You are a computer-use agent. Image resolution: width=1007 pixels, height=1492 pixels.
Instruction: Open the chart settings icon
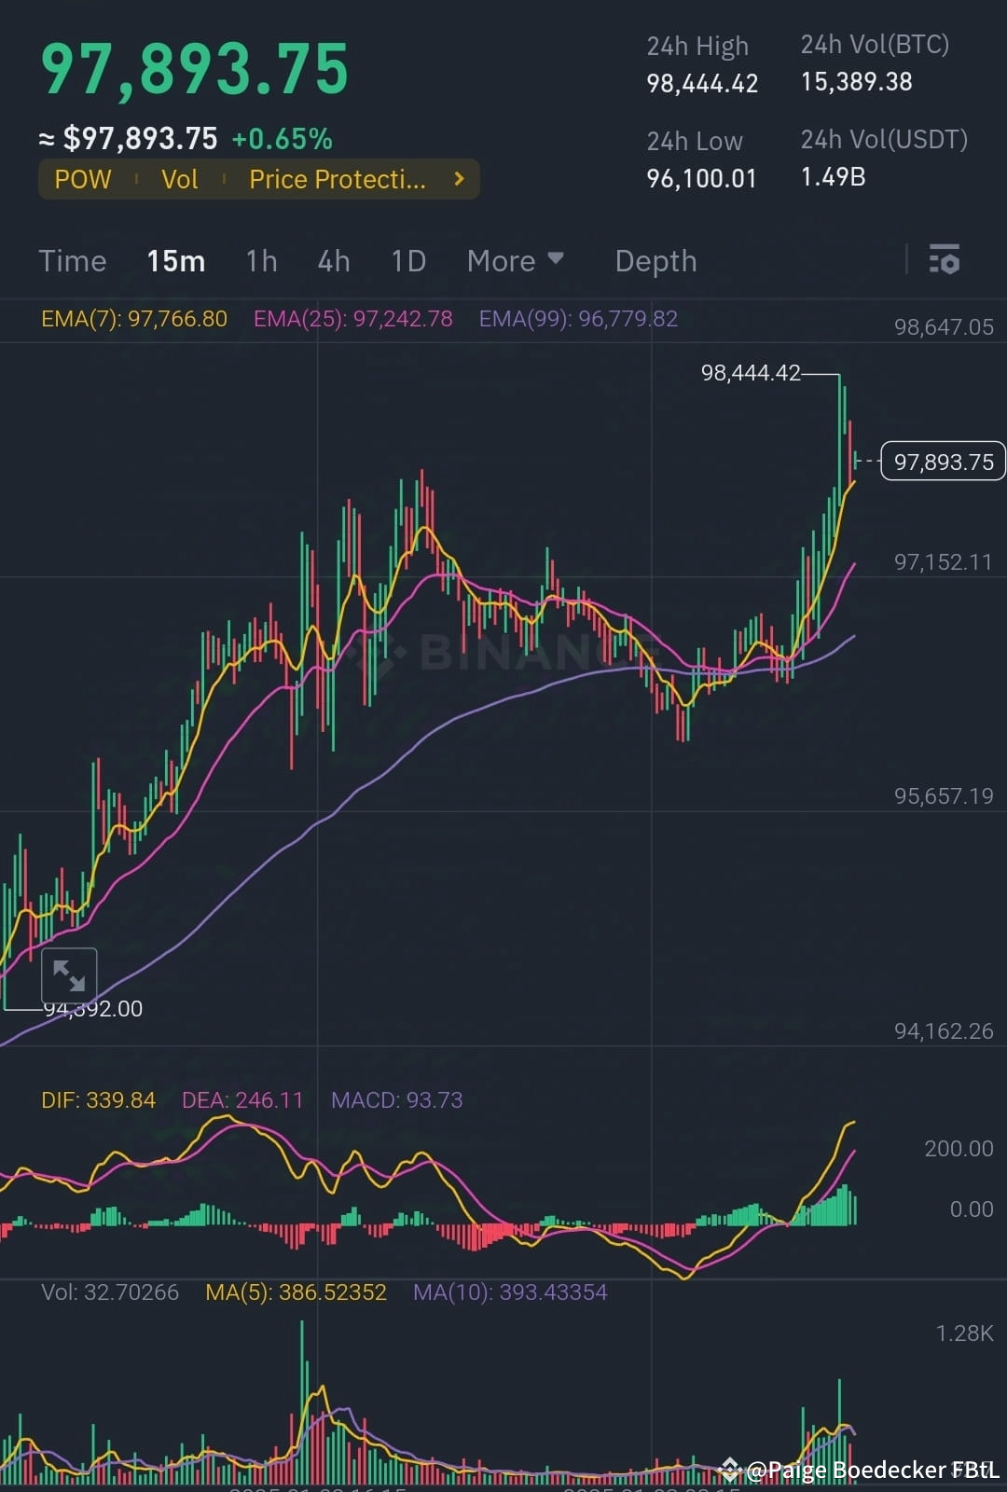click(x=944, y=260)
